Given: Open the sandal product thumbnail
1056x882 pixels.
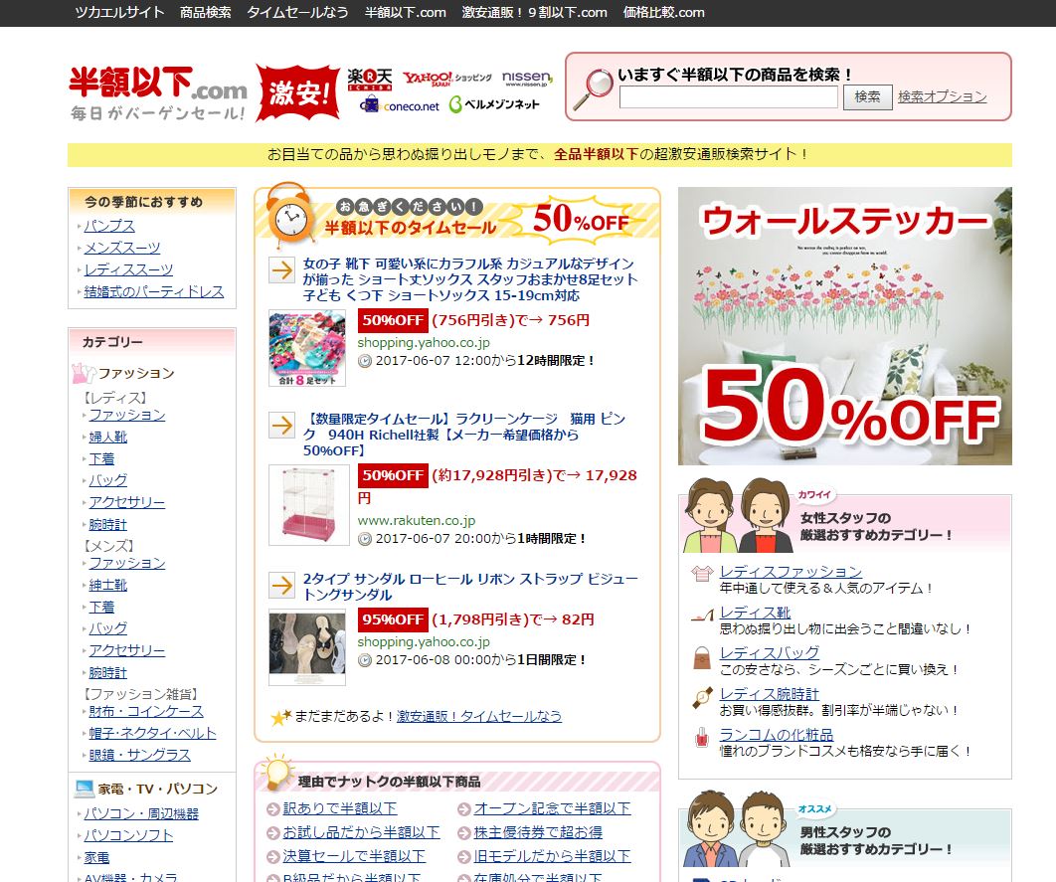Looking at the screenshot, I should point(308,646).
